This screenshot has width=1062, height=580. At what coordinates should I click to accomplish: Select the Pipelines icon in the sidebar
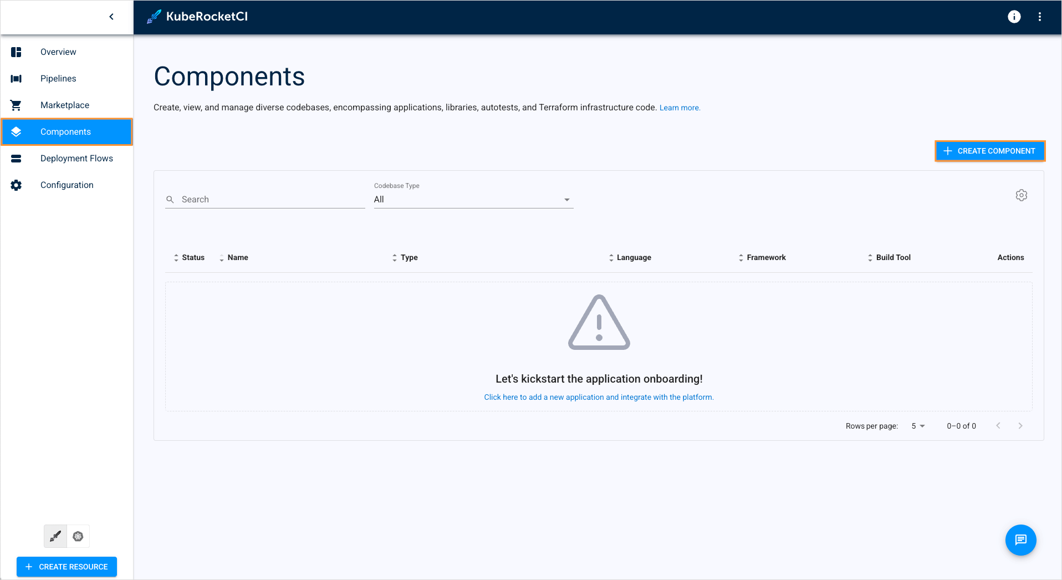pos(16,78)
